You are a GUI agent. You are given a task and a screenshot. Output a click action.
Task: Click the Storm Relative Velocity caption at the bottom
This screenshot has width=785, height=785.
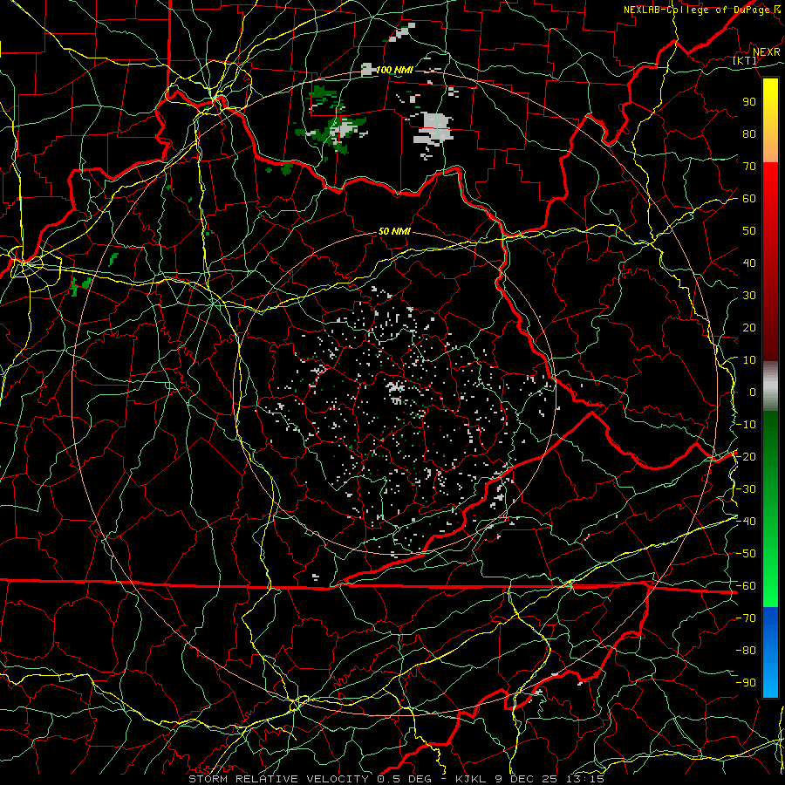click(396, 779)
